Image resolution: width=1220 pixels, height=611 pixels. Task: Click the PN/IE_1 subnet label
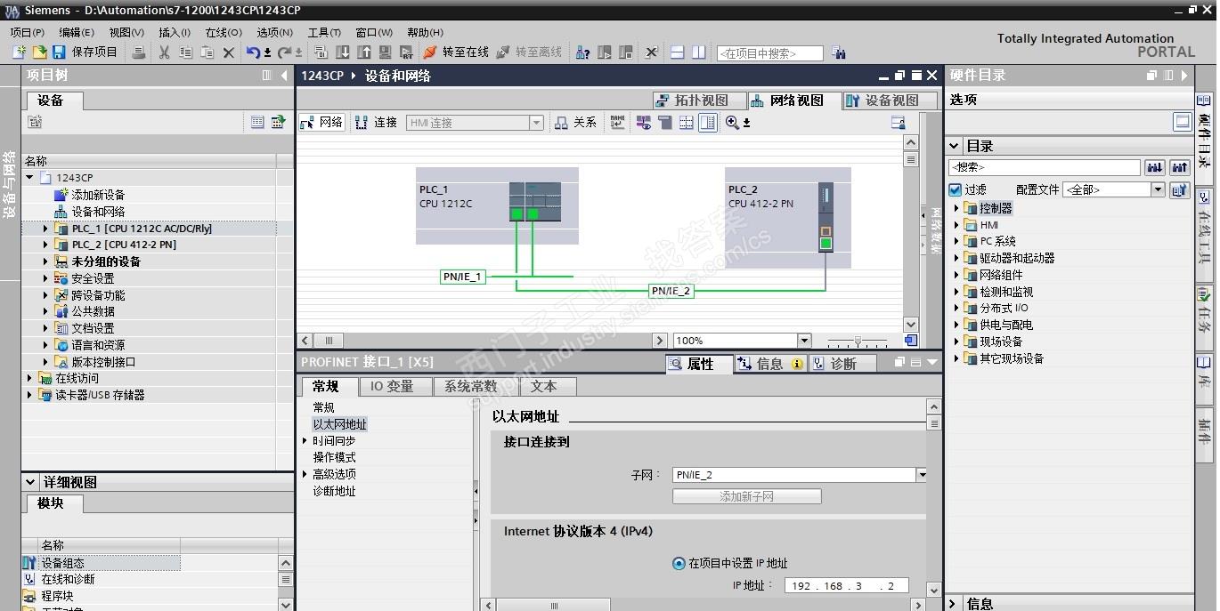coord(462,277)
